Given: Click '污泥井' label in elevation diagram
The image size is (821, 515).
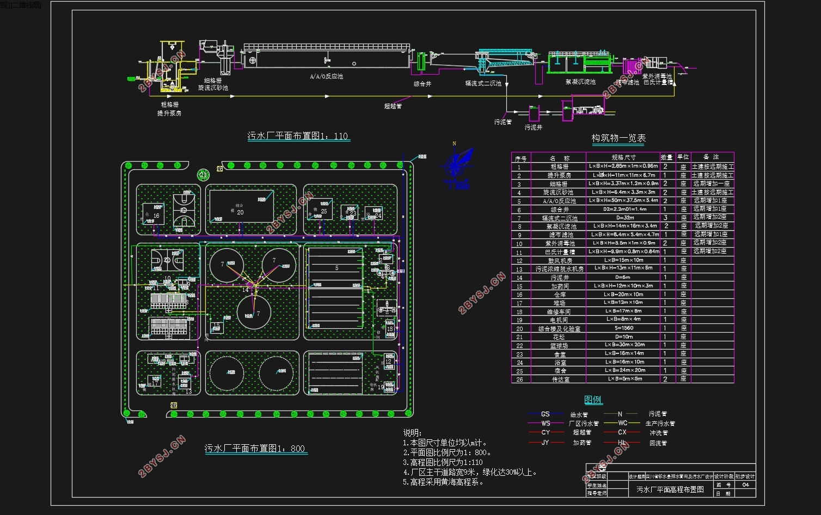Looking at the screenshot, I should (534, 127).
